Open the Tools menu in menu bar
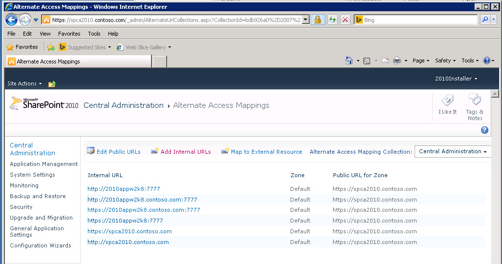The height and width of the screenshot is (264, 502). click(x=94, y=34)
